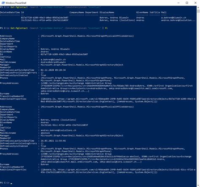Screen dimensions: 200x187
Task: Maximize the Windows PowerShell window
Action: (x=187, y=3)
